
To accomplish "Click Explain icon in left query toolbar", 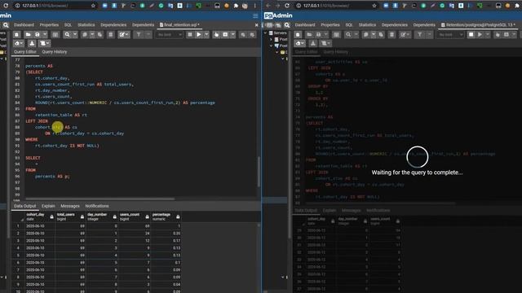I will [216, 34].
